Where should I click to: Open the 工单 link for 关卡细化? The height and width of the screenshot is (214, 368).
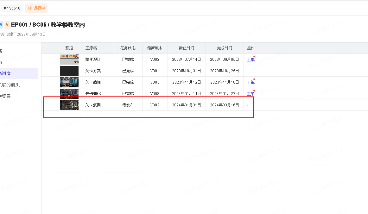tap(251, 94)
